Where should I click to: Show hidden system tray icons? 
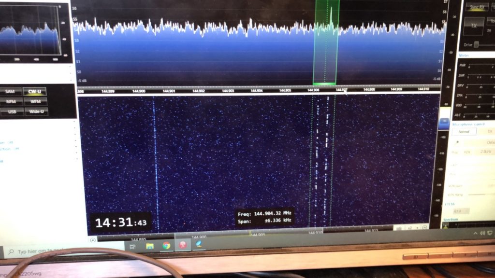[476, 234]
